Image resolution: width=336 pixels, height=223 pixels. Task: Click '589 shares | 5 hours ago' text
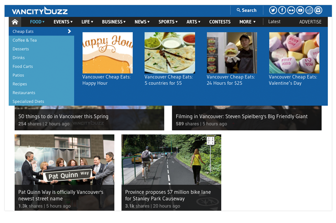201,124
